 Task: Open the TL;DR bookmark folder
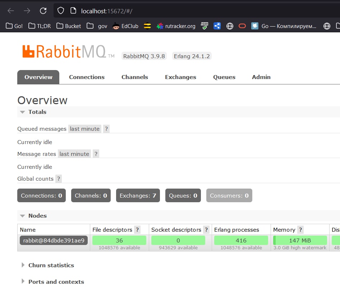[x=40, y=26]
